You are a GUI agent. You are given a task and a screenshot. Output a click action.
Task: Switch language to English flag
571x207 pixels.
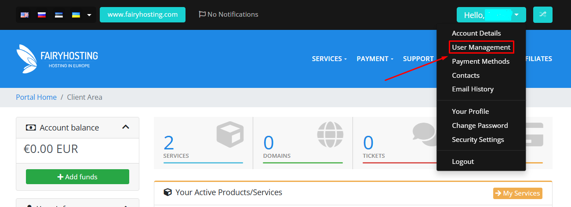pos(25,15)
